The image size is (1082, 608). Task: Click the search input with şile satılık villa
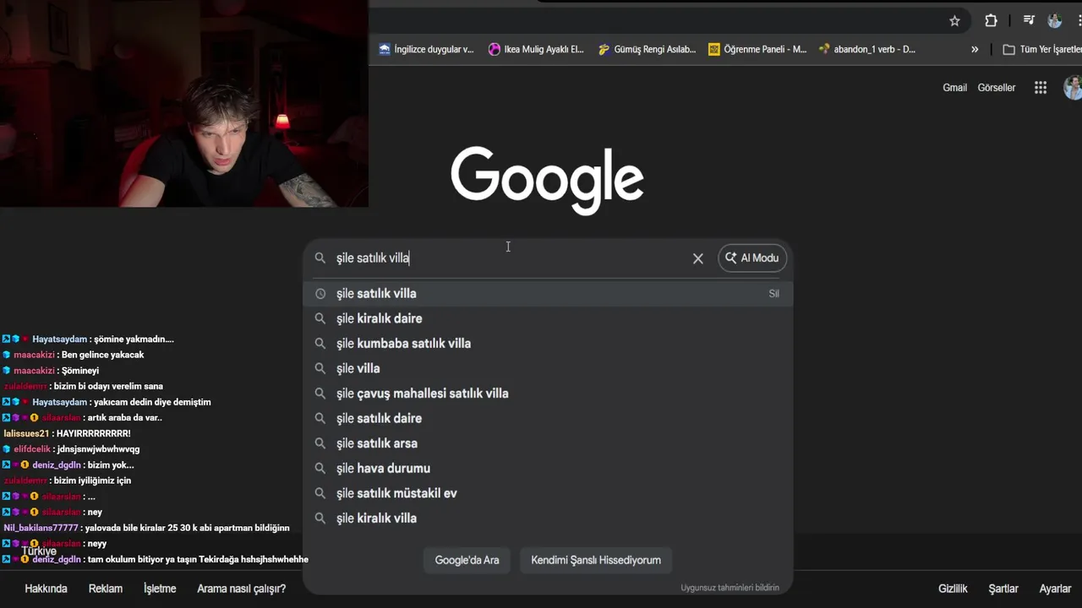tap(507, 258)
